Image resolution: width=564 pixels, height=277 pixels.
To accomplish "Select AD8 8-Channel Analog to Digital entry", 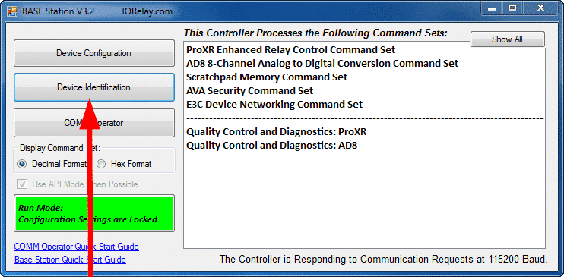I will [x=322, y=64].
